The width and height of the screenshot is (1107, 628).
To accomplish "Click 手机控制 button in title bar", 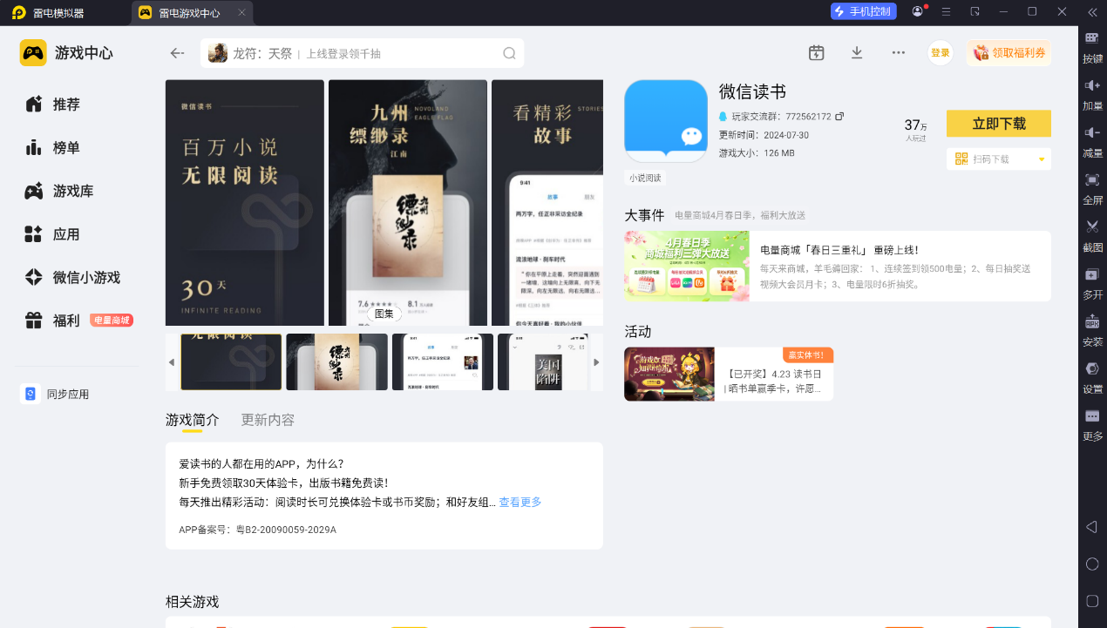I will 864,11.
